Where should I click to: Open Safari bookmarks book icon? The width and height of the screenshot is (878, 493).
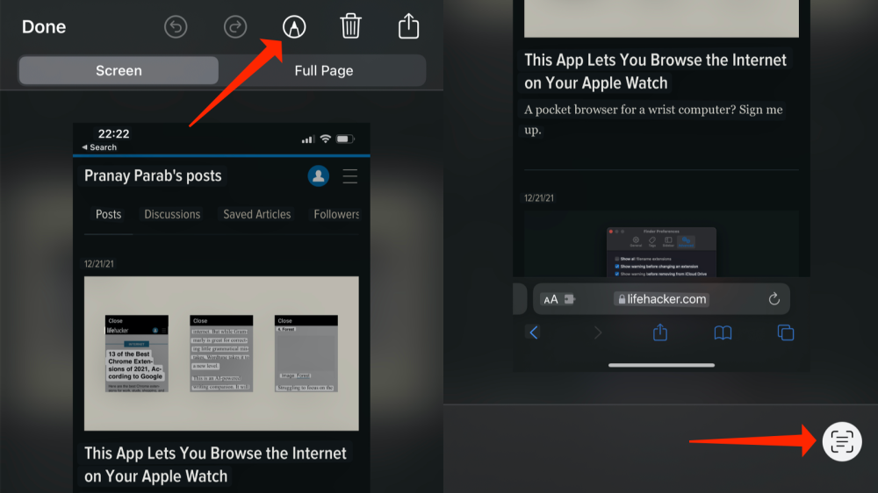723,332
